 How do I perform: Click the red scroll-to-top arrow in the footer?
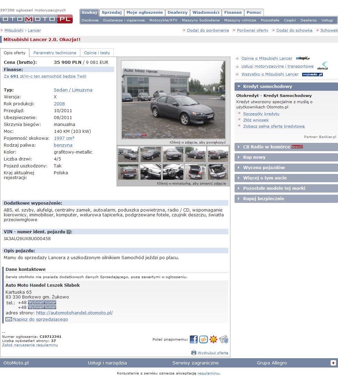333,363
